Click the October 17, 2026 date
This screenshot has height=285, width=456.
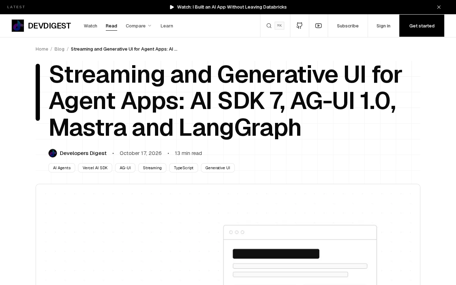(x=141, y=153)
